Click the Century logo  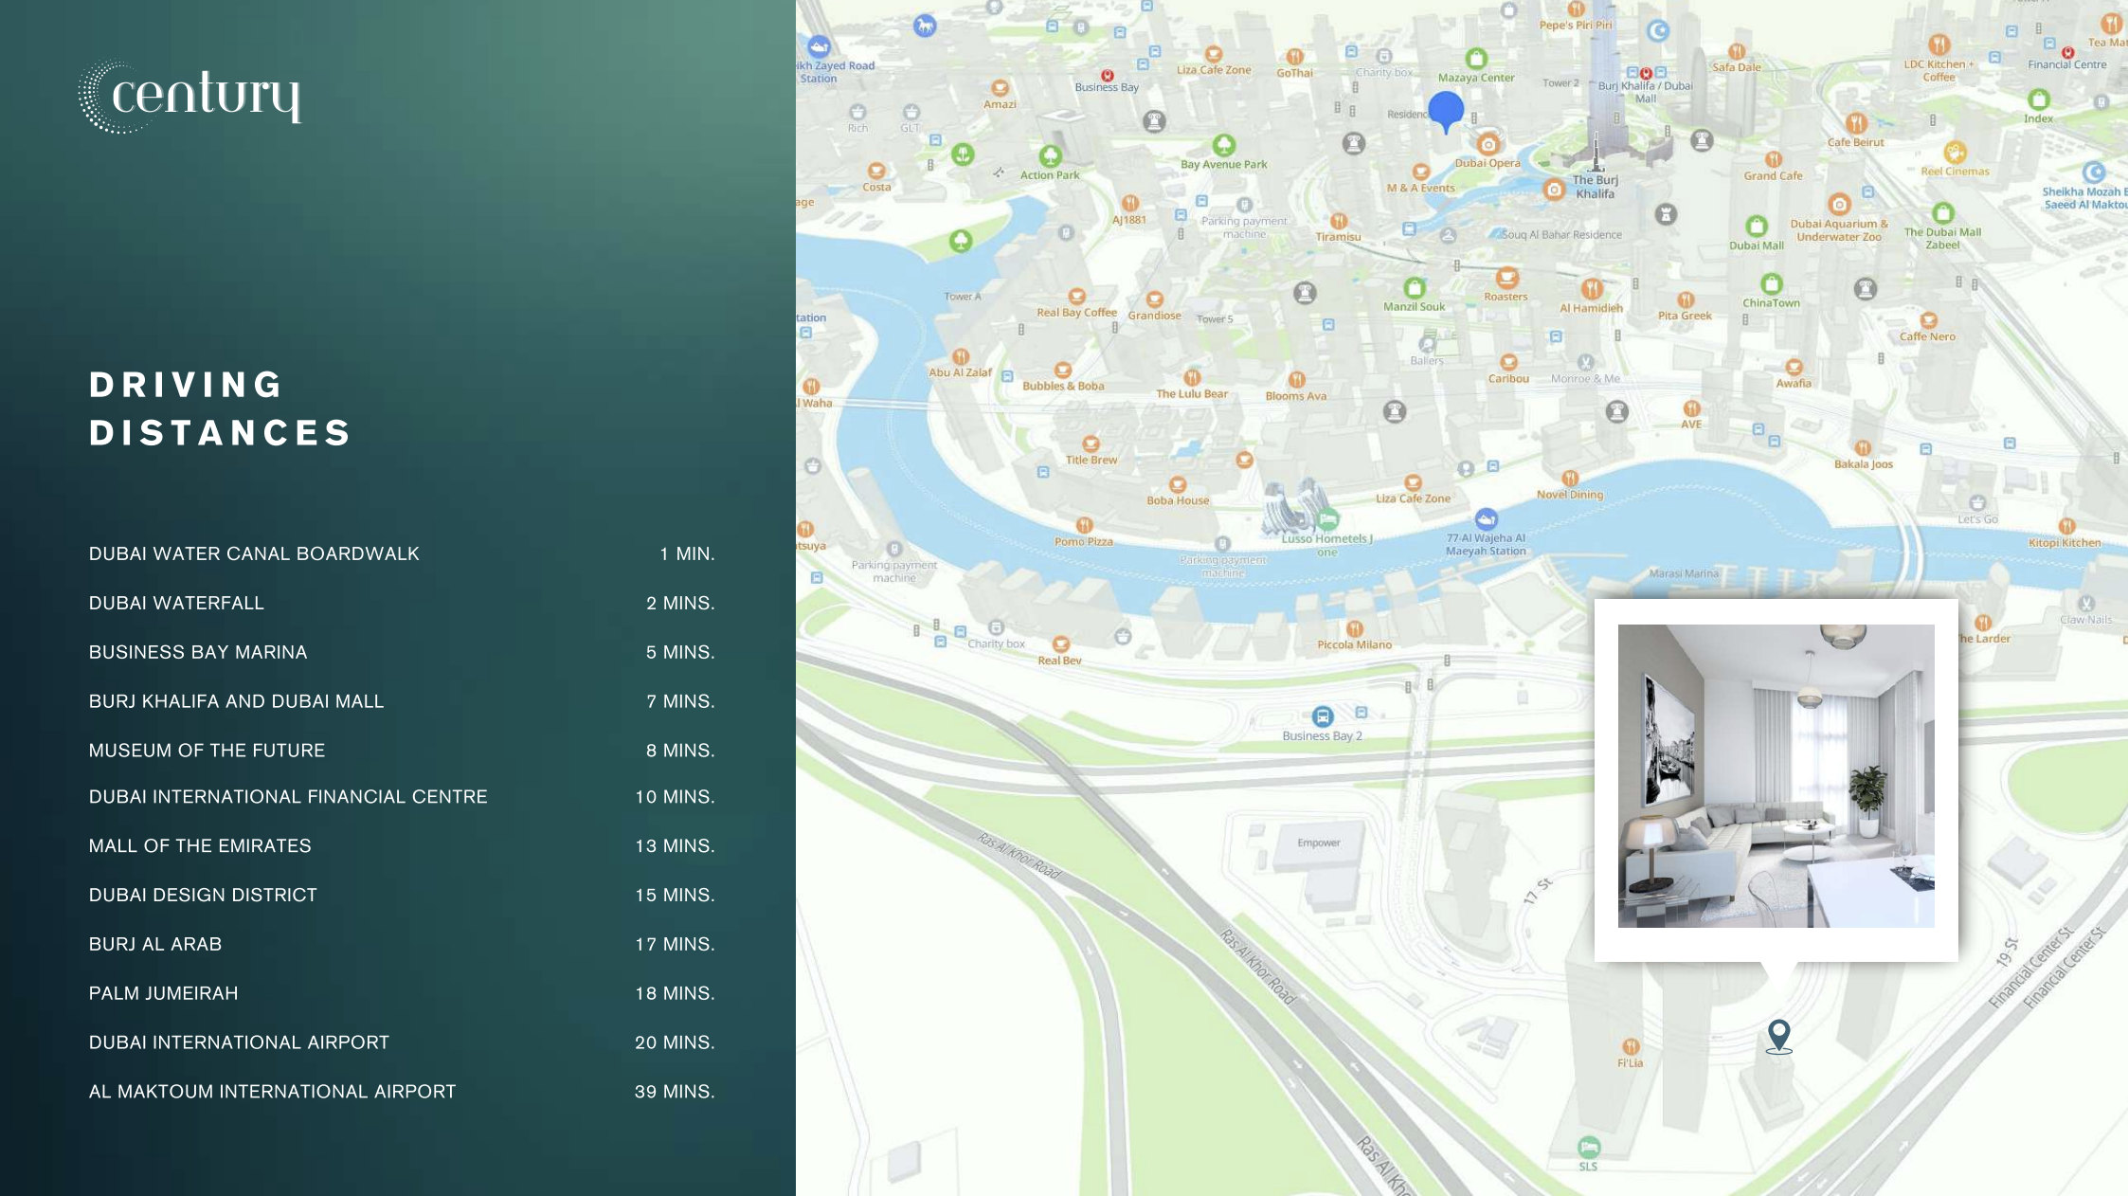tap(189, 97)
